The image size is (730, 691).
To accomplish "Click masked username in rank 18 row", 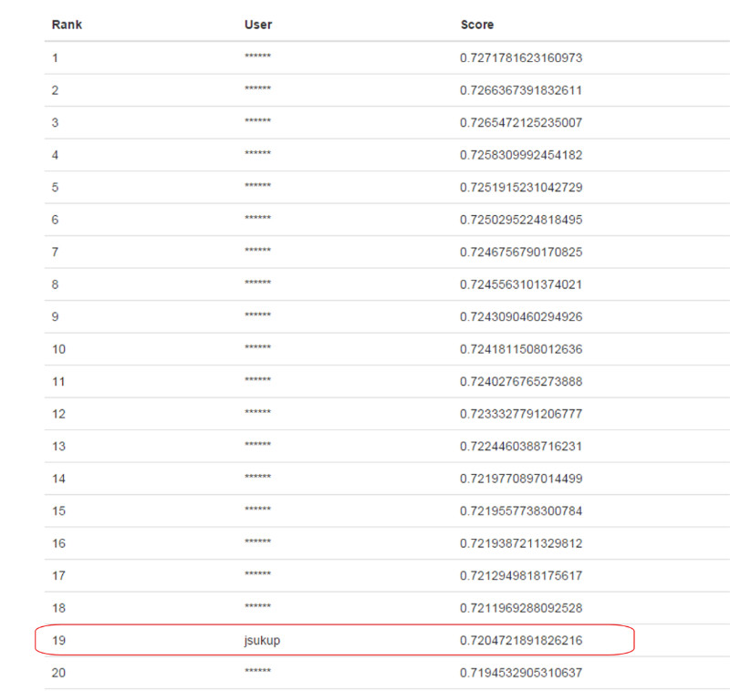I will click(258, 606).
